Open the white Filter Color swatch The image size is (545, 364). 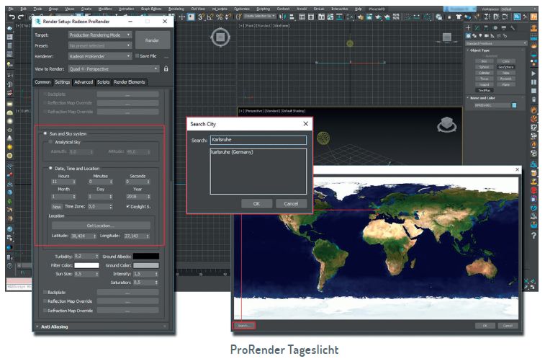86,265
